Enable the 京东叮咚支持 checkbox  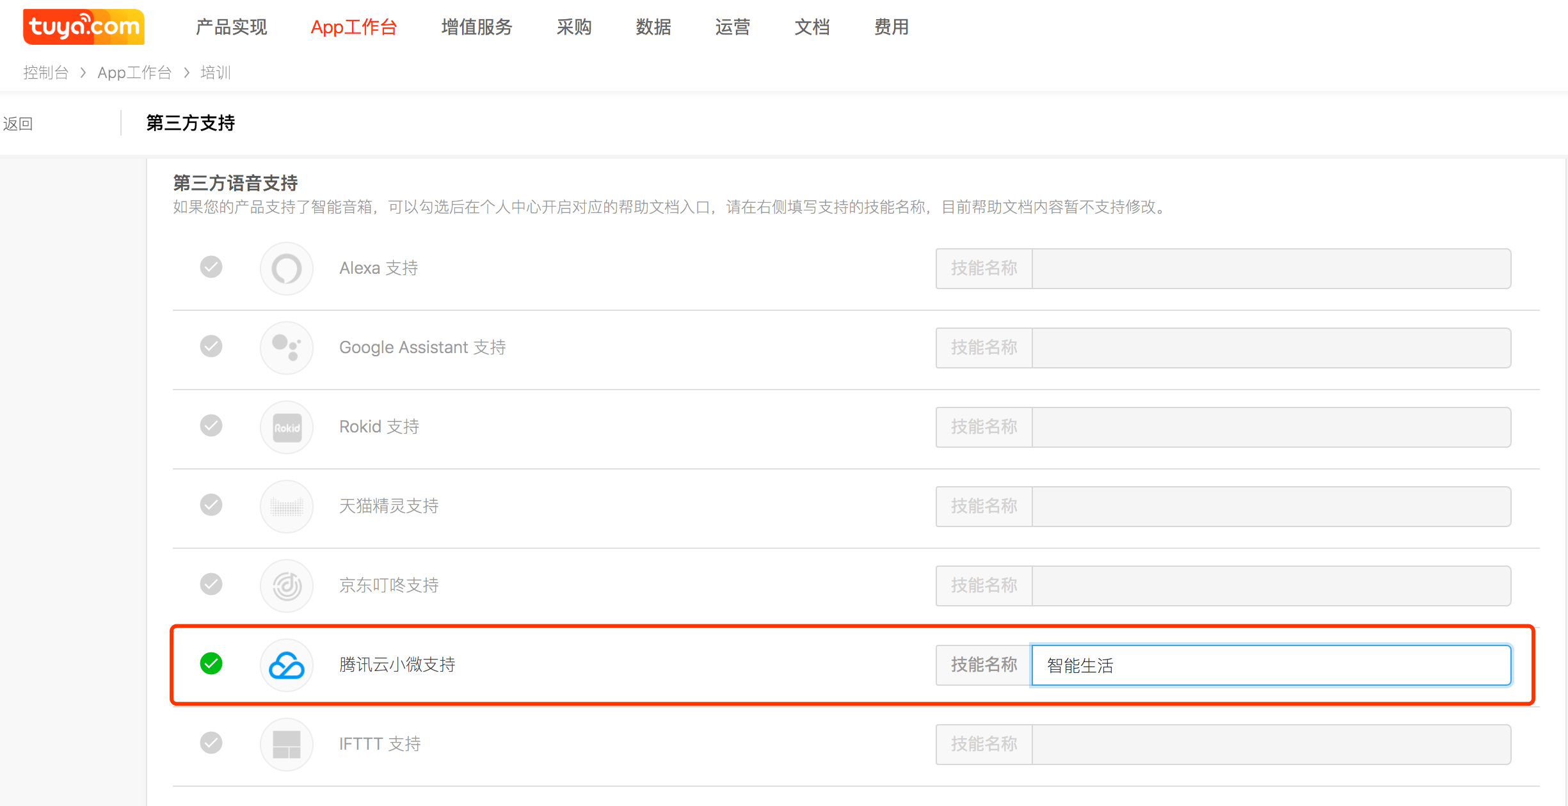pyautogui.click(x=211, y=584)
